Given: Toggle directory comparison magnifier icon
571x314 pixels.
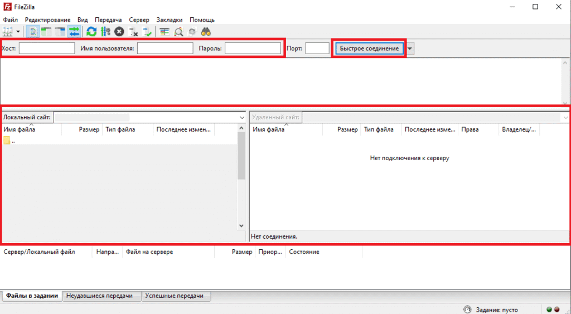Looking at the screenshot, I should tap(178, 32).
